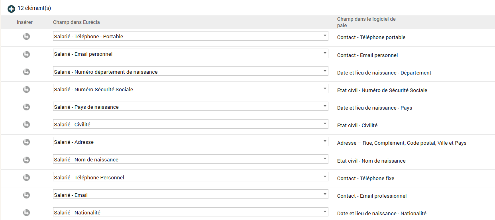Expand the Salarié - Email personnel dropdown

pos(191,54)
